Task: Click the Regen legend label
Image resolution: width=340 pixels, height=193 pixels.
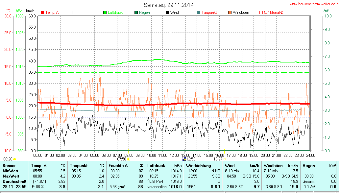Action: point(144,12)
